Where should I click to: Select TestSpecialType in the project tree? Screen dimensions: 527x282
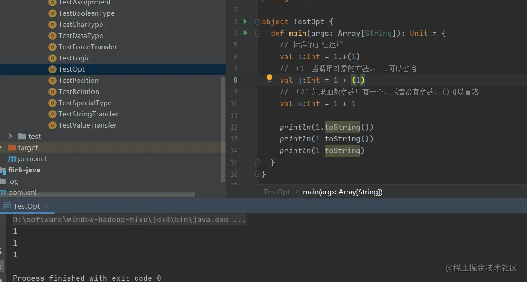coord(85,103)
